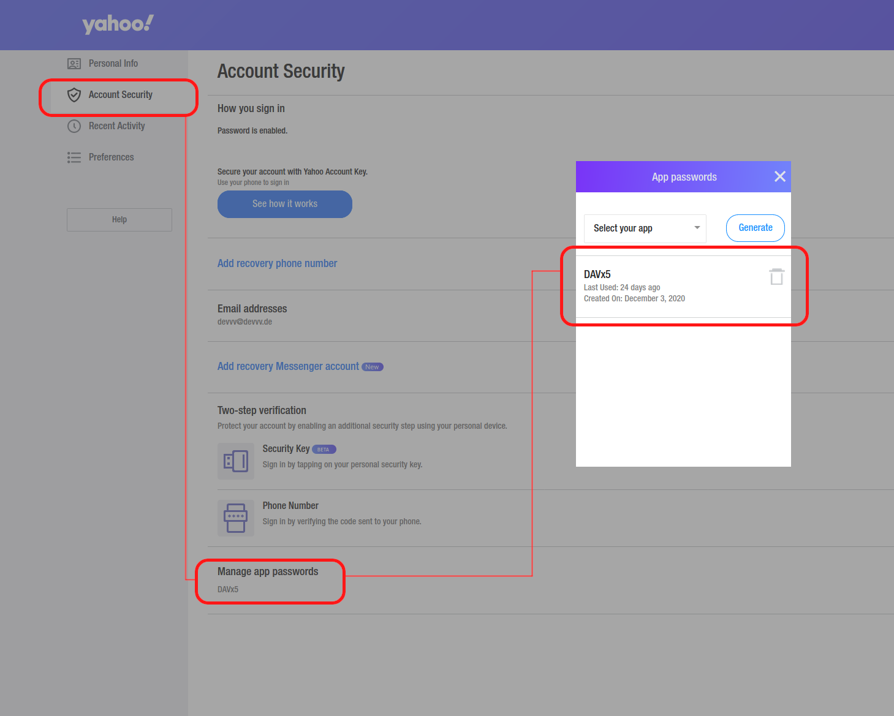Image resolution: width=894 pixels, height=716 pixels.
Task: Click the Email addresses section
Action: 252,309
